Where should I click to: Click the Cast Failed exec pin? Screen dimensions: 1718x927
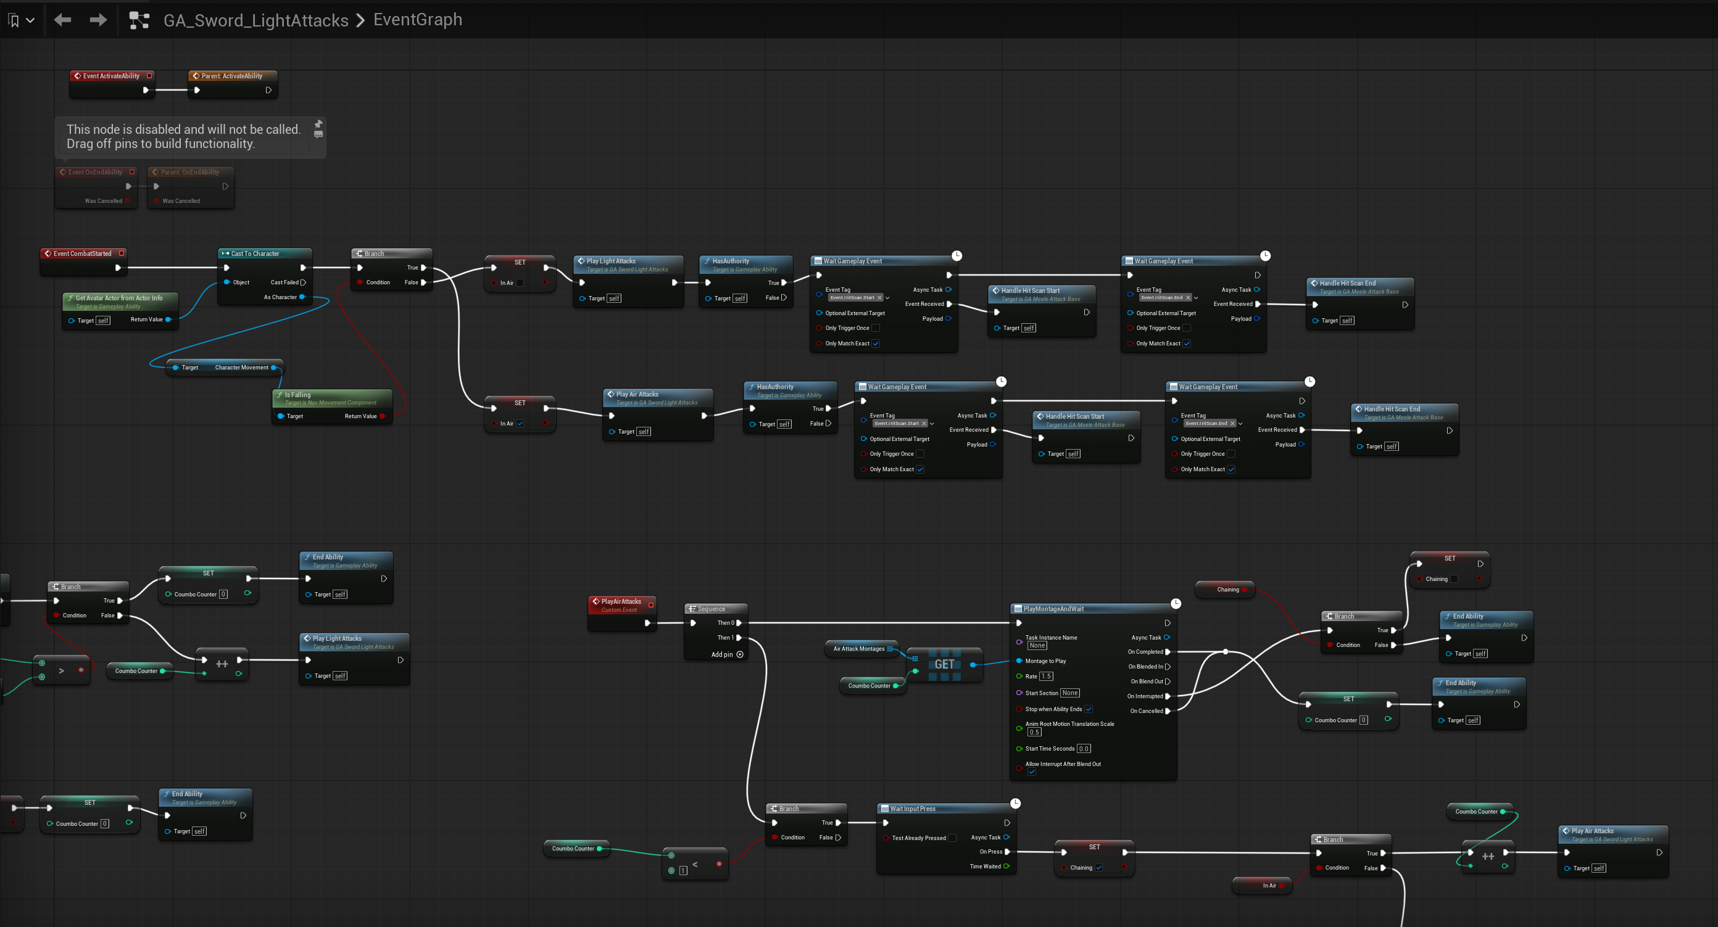click(x=304, y=282)
